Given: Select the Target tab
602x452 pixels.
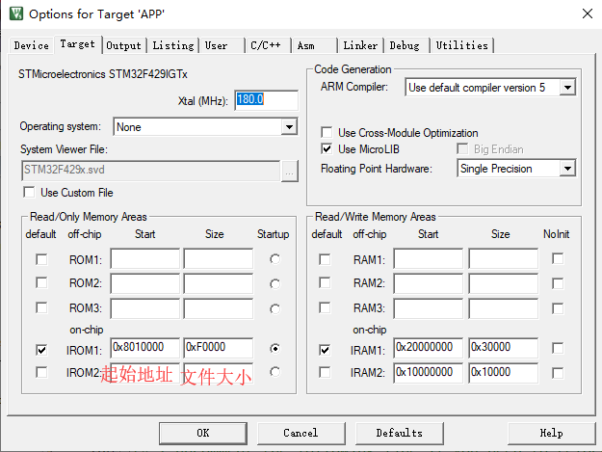Looking at the screenshot, I should (x=78, y=44).
